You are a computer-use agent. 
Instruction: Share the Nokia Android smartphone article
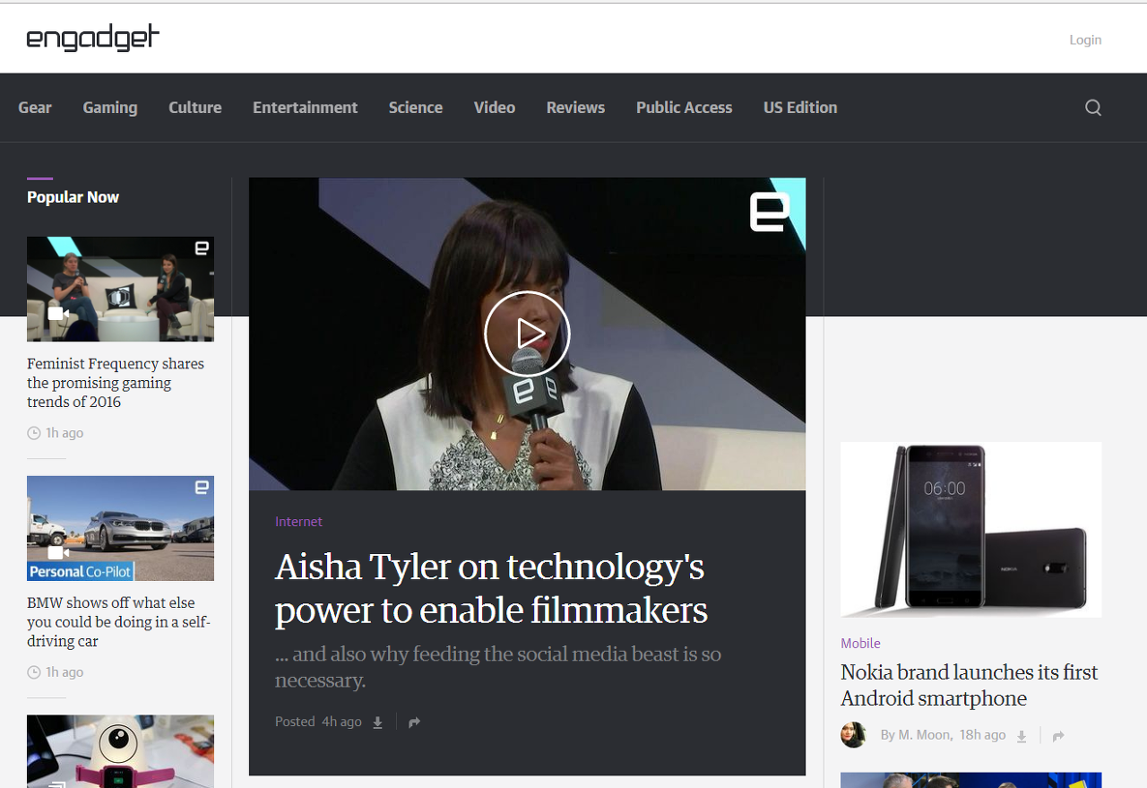(x=1058, y=736)
